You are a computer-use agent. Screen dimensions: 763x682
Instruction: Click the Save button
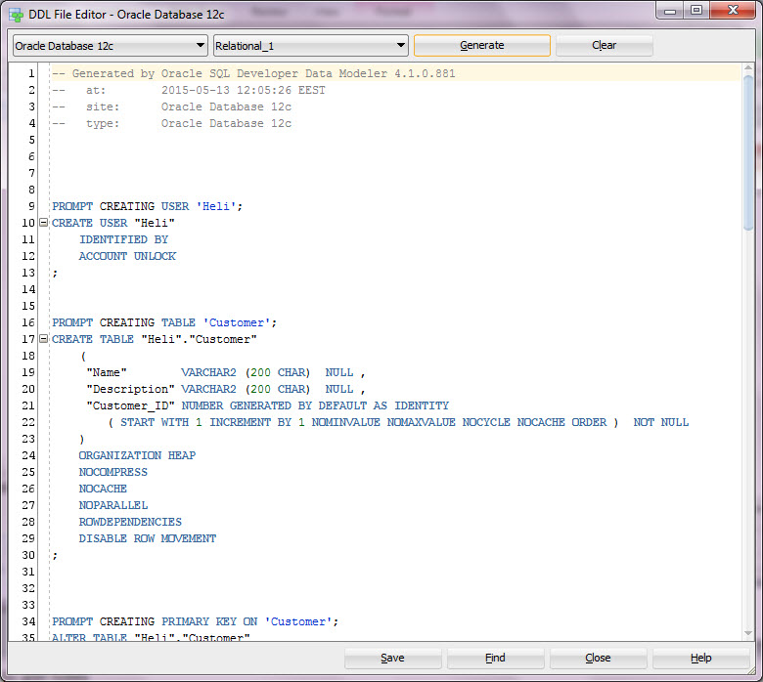pos(392,658)
